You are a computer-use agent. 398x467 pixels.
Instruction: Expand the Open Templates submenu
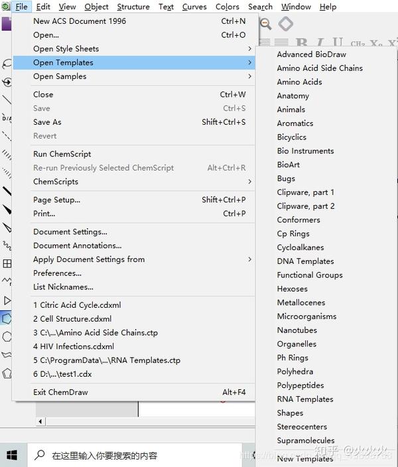pos(133,62)
